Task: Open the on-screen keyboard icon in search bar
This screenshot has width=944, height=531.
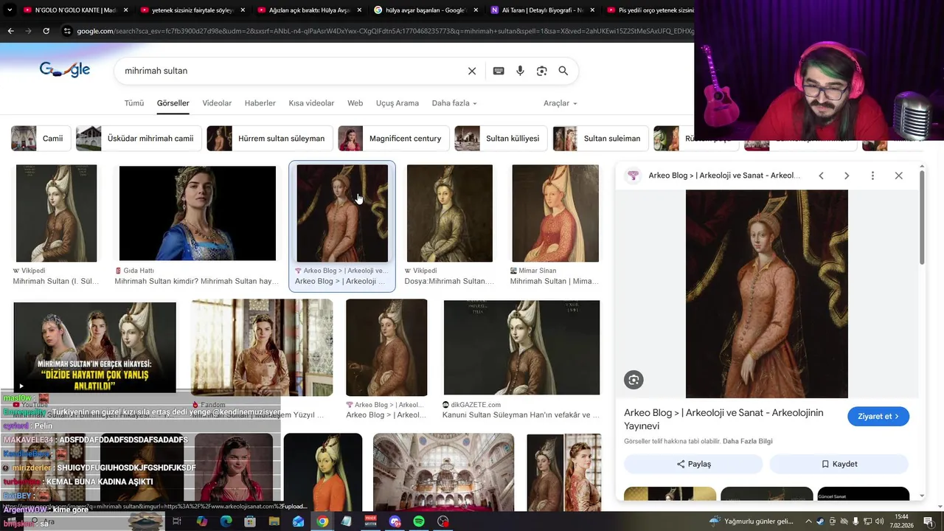Action: (x=499, y=71)
